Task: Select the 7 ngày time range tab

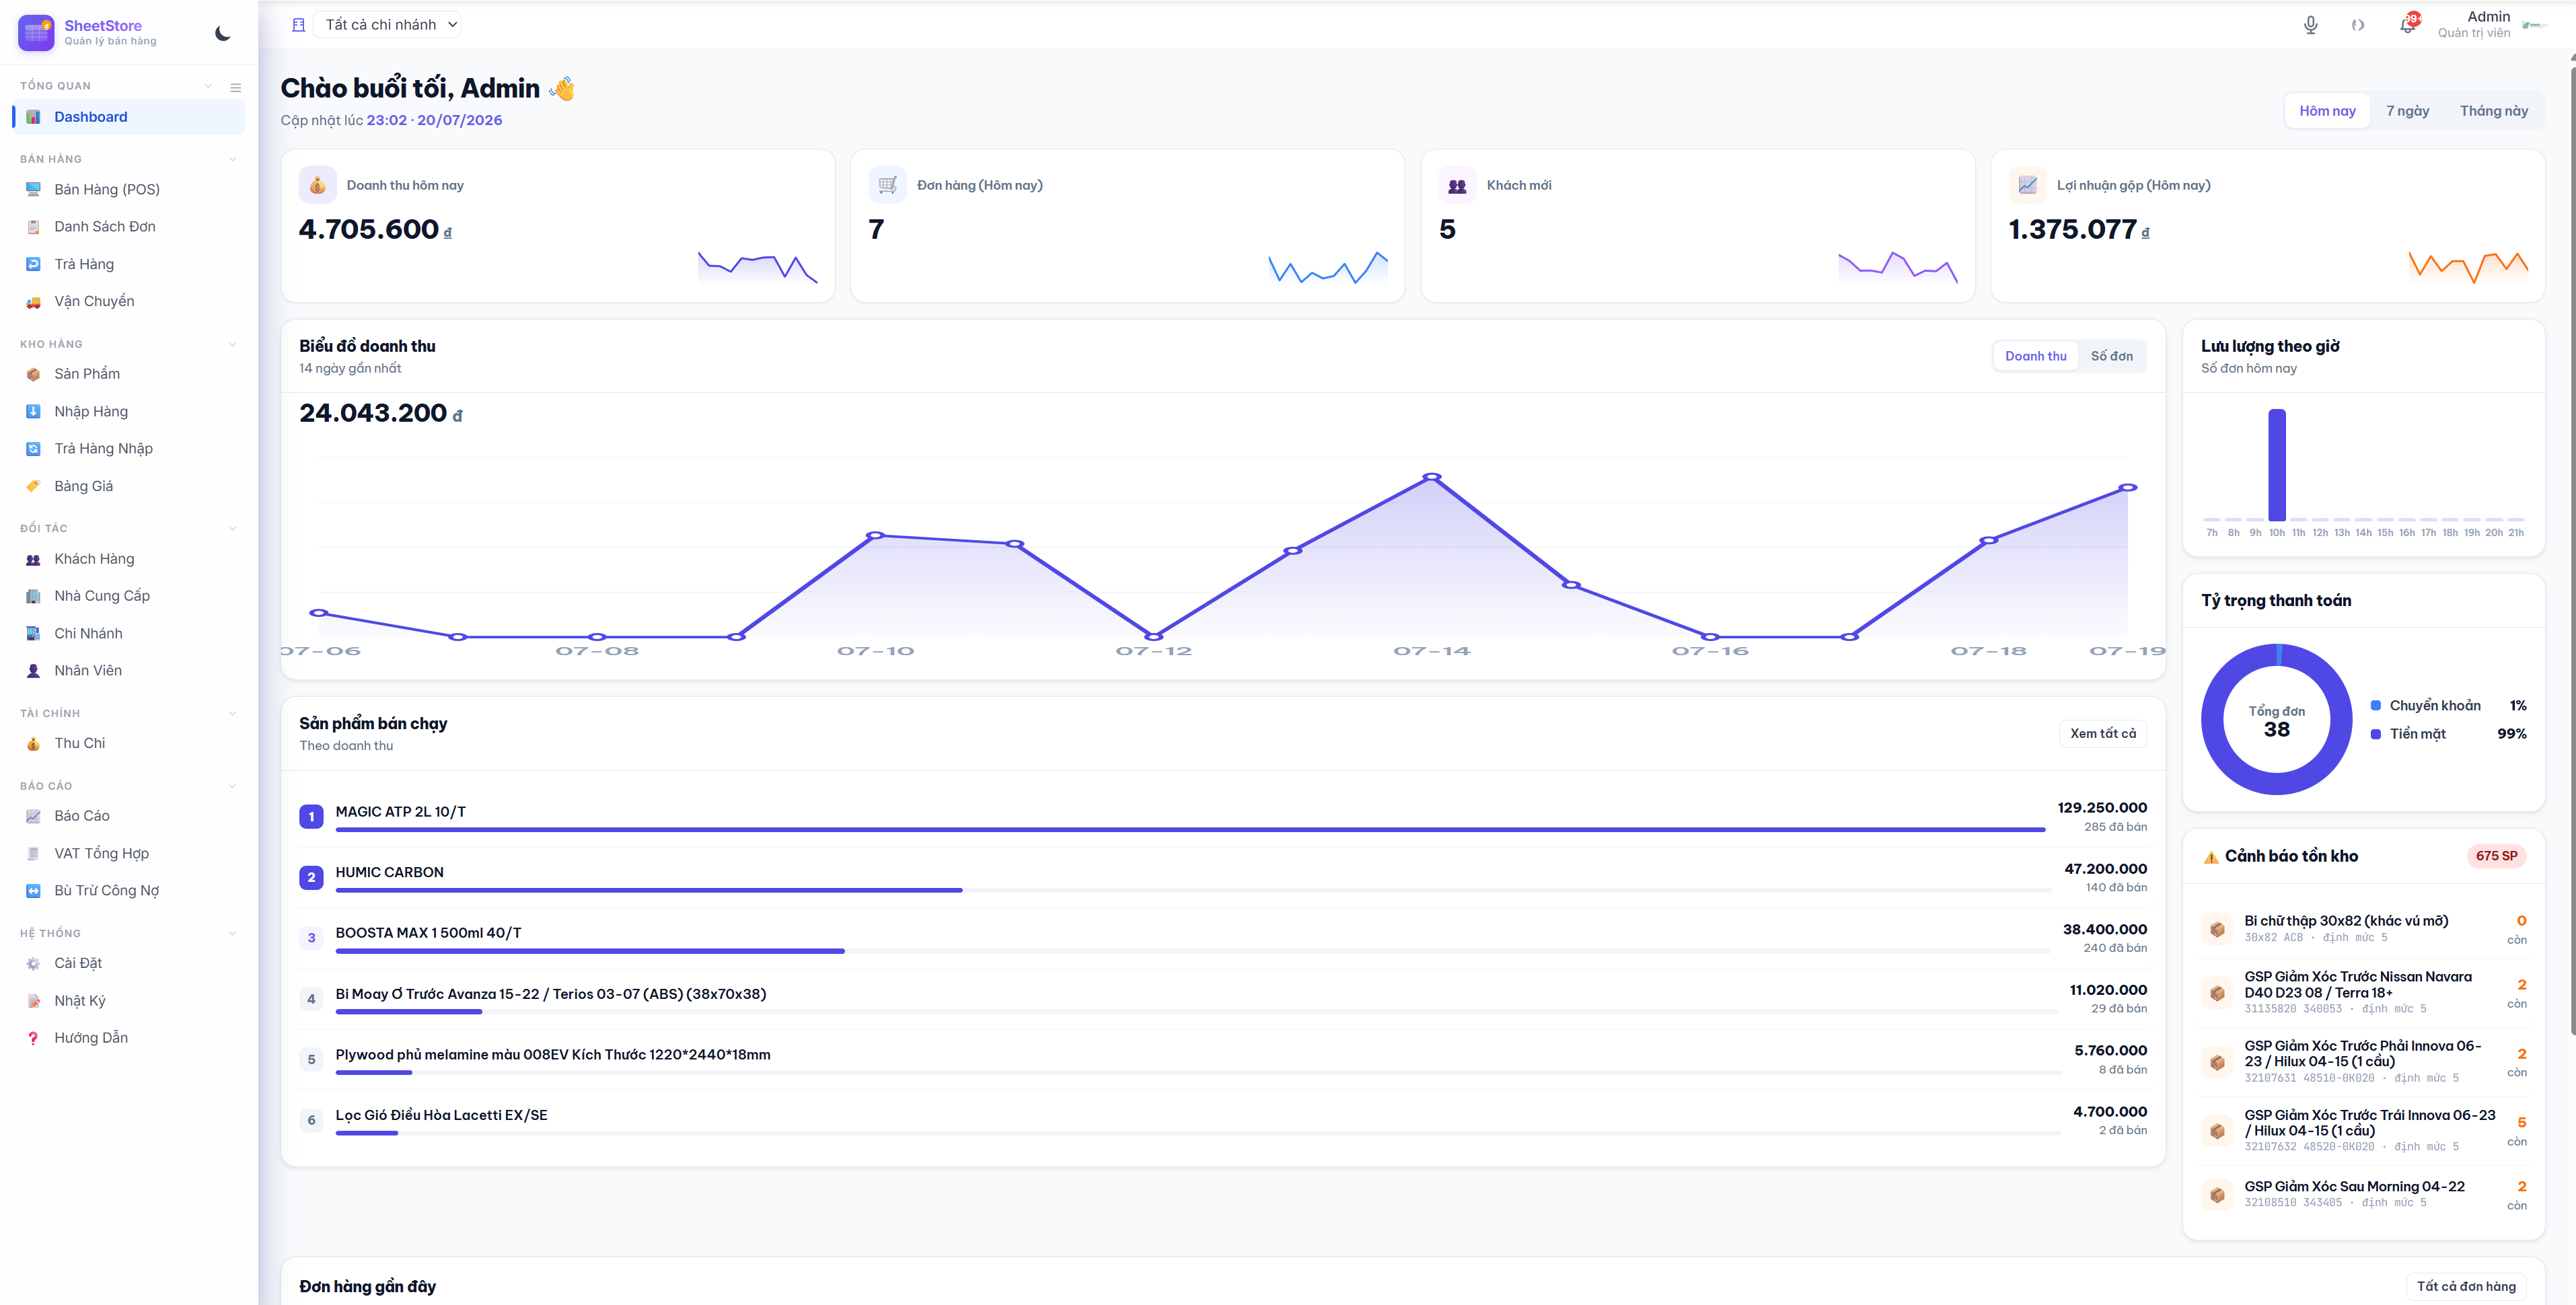Action: 2407,111
